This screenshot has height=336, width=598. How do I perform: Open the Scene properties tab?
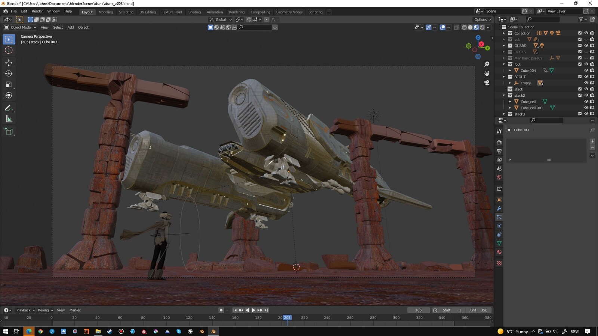[x=499, y=169]
